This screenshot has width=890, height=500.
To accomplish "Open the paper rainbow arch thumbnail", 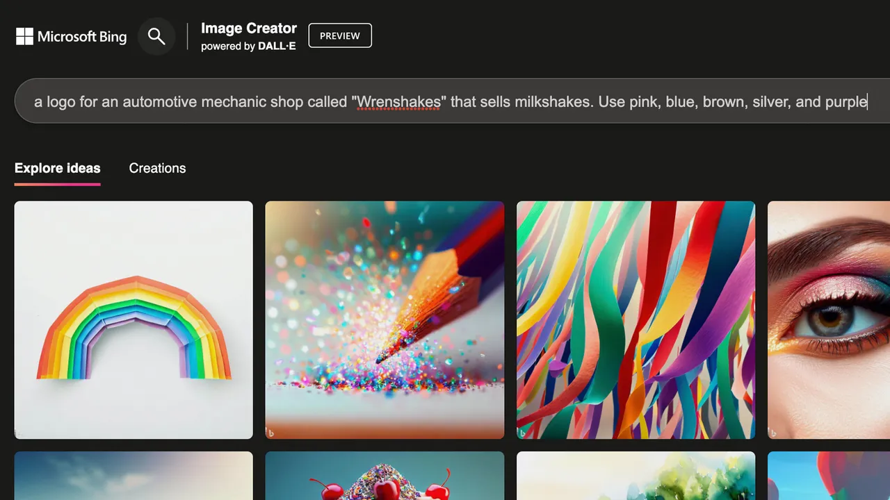I will 133,320.
